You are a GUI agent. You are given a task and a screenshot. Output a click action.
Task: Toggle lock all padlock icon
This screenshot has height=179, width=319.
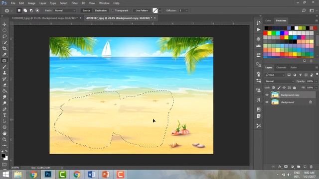295,88
